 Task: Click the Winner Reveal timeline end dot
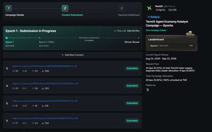[139, 38]
